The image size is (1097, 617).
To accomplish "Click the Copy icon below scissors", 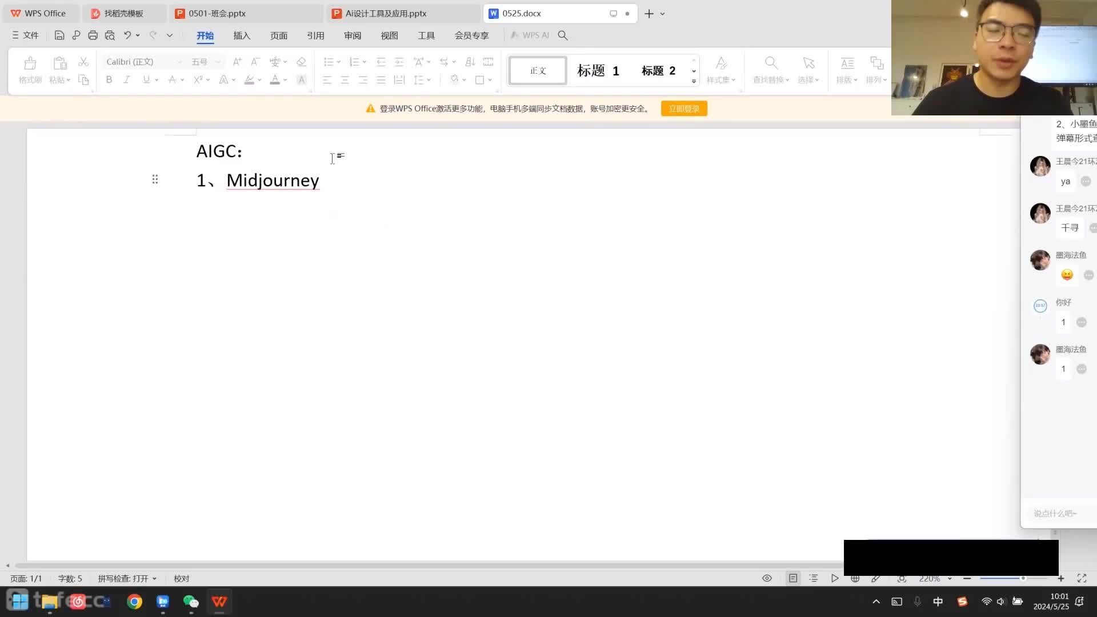I will pyautogui.click(x=83, y=80).
